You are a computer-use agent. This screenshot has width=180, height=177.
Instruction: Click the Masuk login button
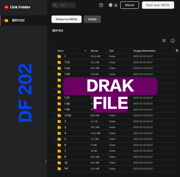[129, 5]
